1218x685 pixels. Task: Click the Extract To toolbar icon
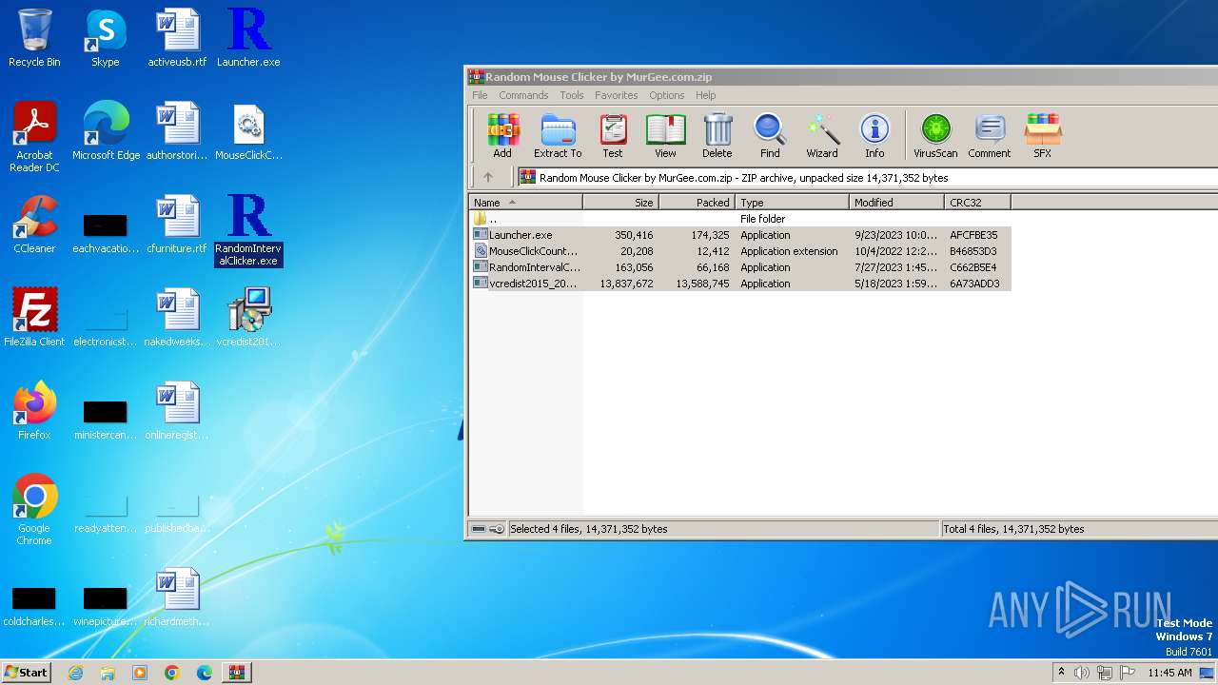pos(558,136)
